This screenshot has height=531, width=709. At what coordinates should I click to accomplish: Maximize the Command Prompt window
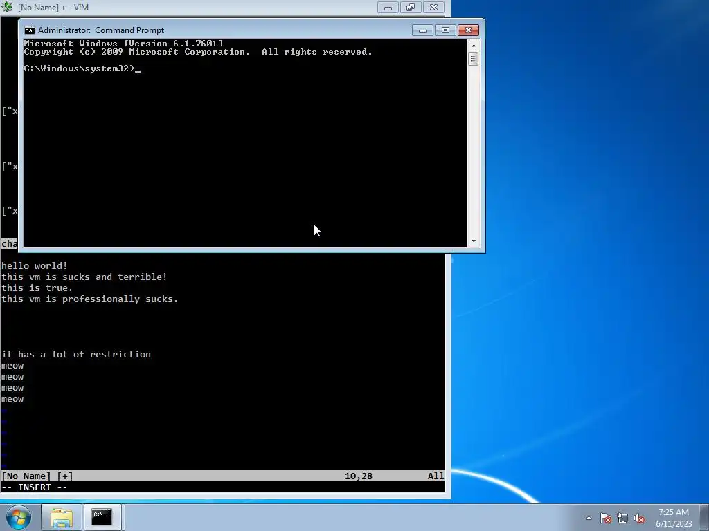[x=445, y=30]
